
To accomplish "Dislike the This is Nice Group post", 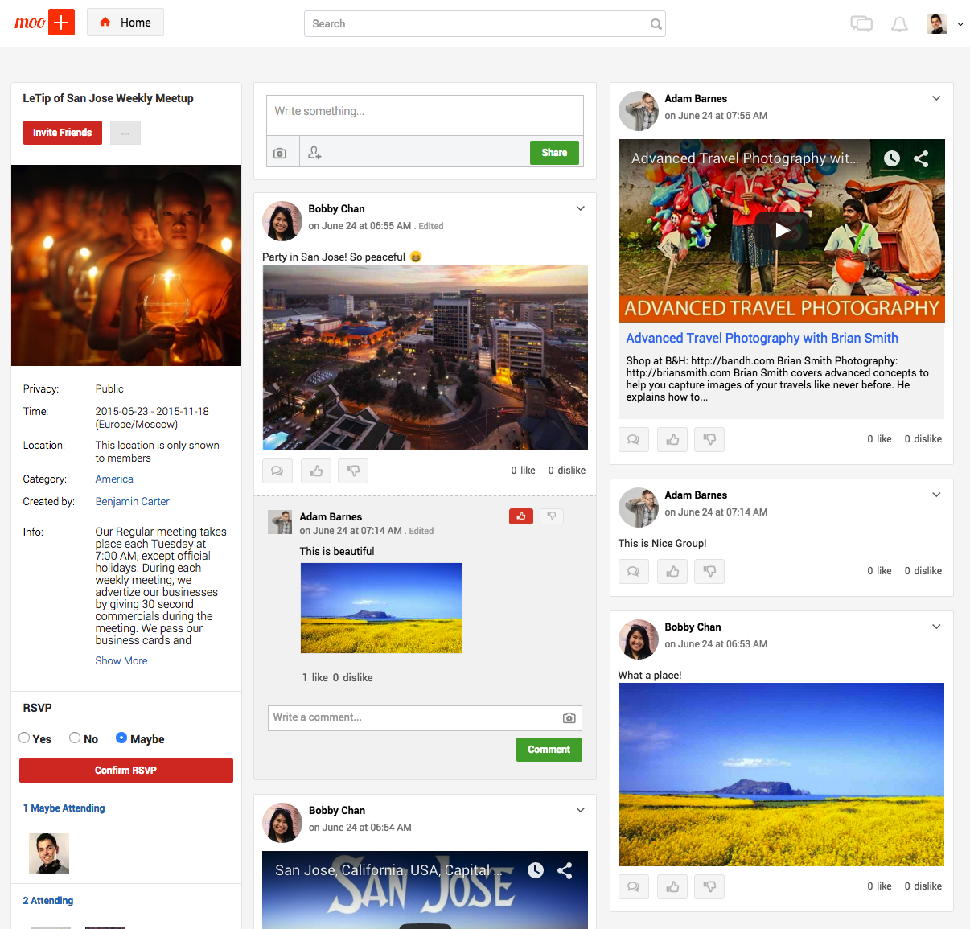I will (709, 571).
